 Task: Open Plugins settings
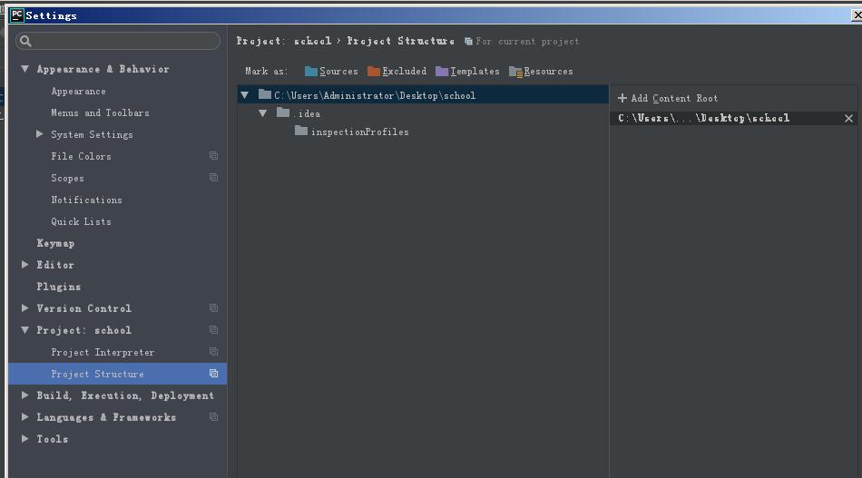[x=59, y=287]
